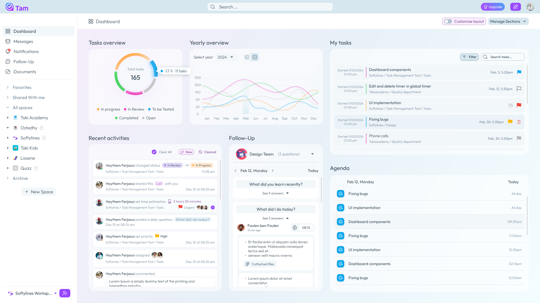The width and height of the screenshot is (540, 303).
Task: Click Today in the Follow-Up panel
Action: pyautogui.click(x=313, y=171)
